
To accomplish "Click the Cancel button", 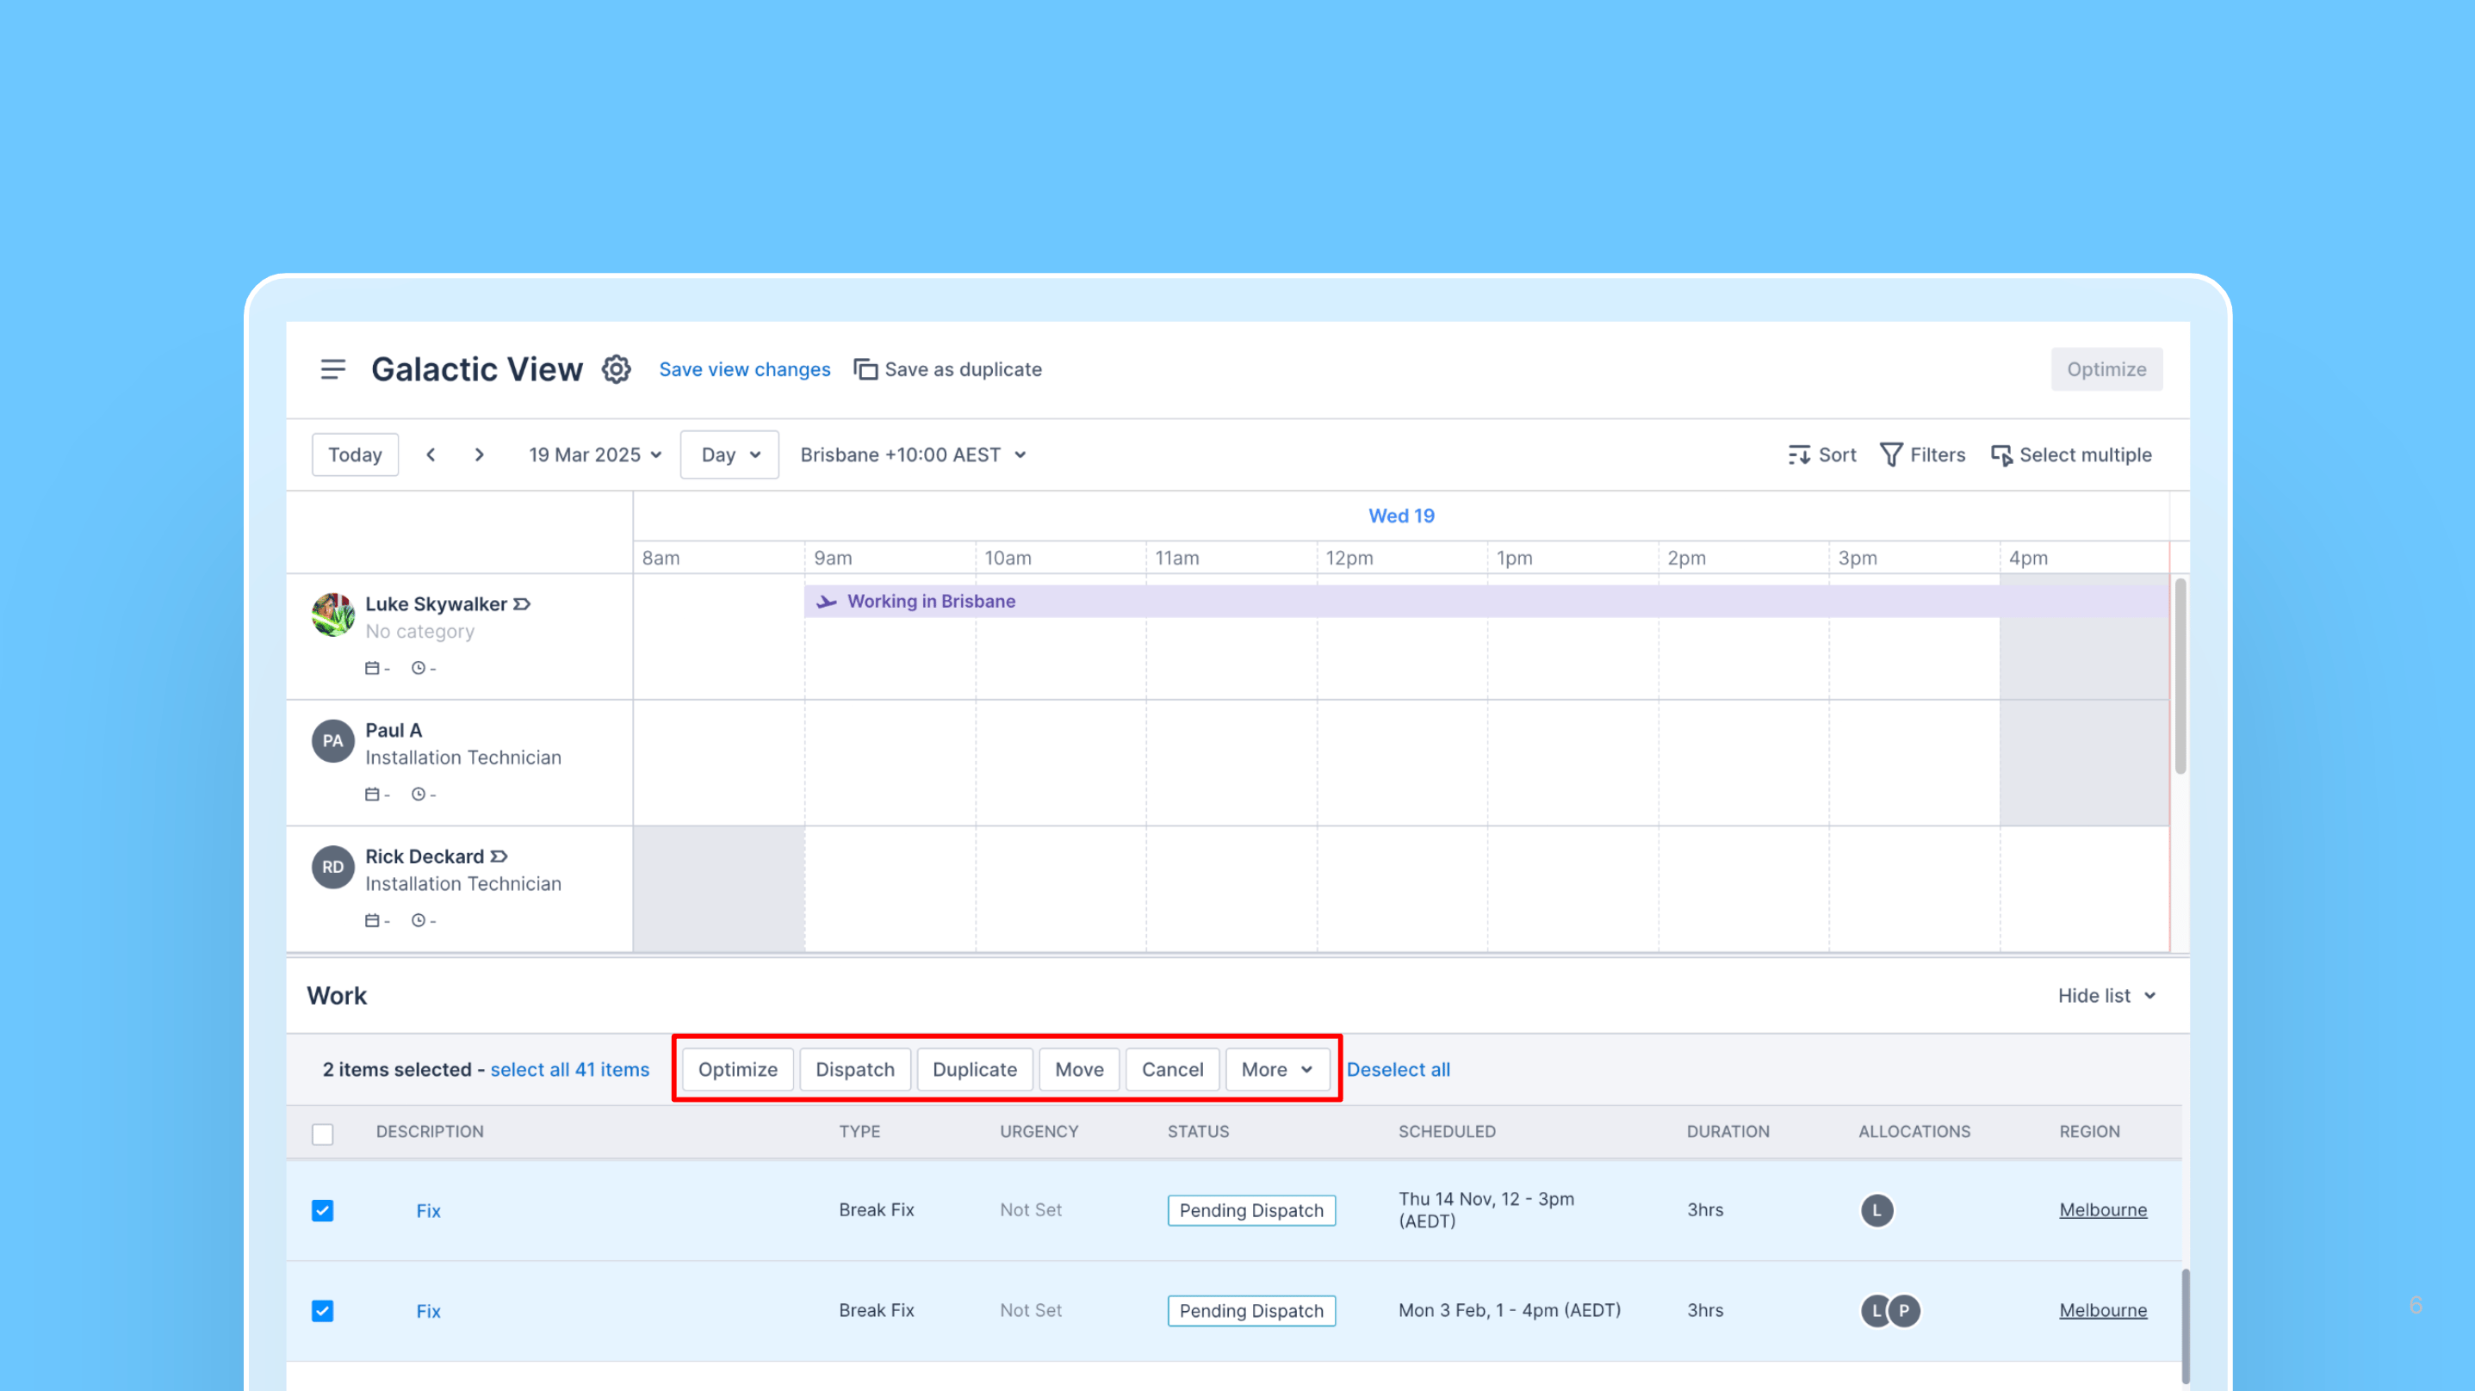I will pos(1172,1069).
